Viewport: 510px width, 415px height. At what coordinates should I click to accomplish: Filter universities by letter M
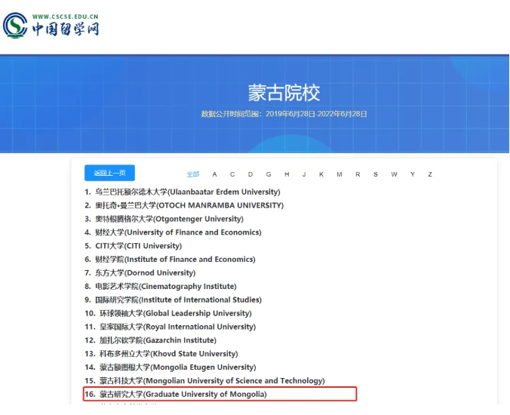coord(339,174)
